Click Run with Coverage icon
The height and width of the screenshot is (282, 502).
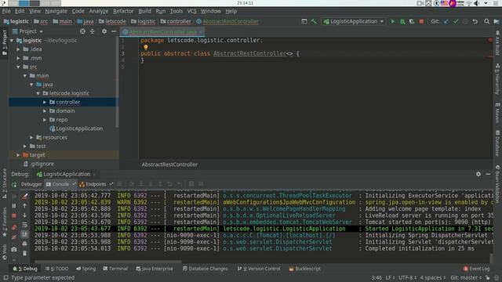pyautogui.click(x=412, y=21)
